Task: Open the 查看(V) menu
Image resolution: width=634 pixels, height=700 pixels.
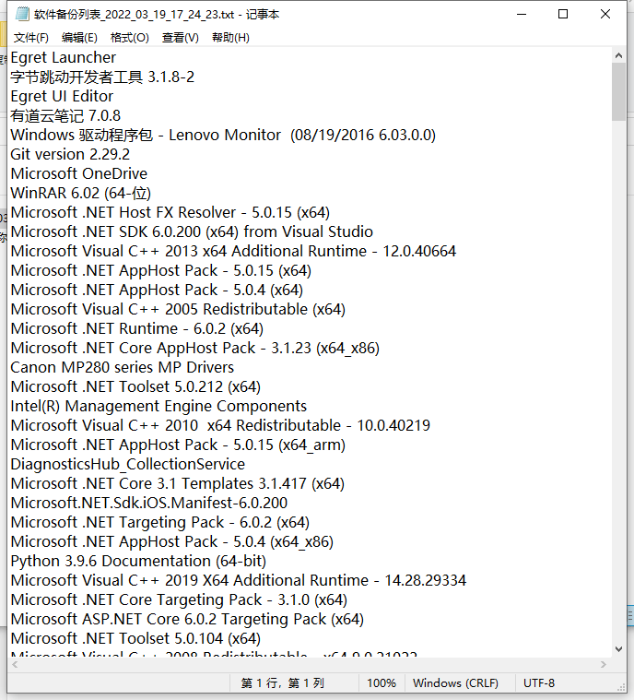Action: pos(181,38)
